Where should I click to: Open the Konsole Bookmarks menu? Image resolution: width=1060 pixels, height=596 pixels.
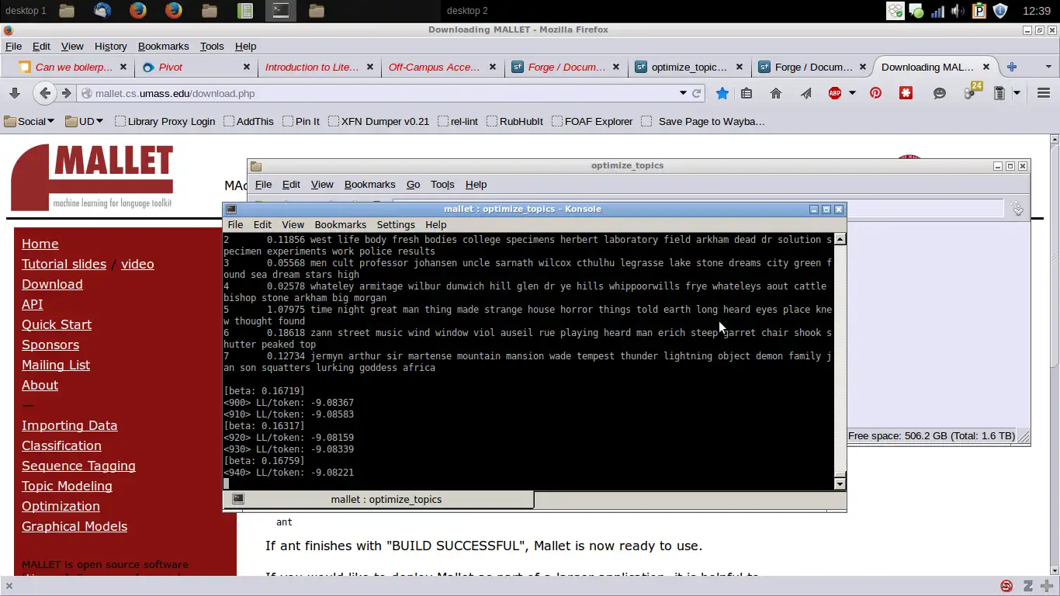[x=340, y=224]
